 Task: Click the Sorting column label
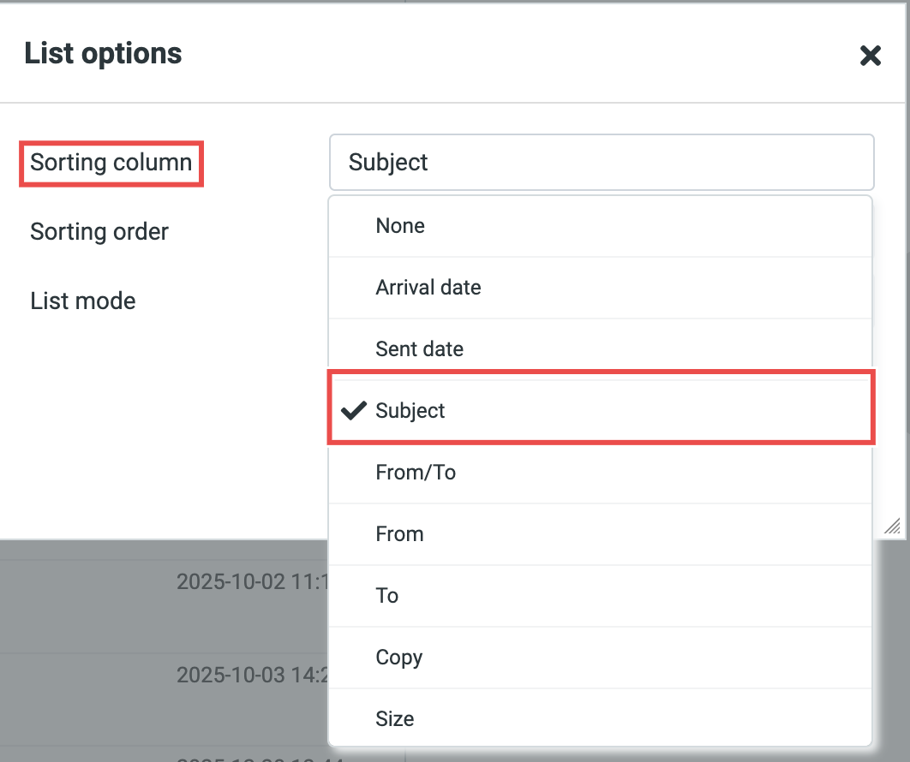point(111,163)
